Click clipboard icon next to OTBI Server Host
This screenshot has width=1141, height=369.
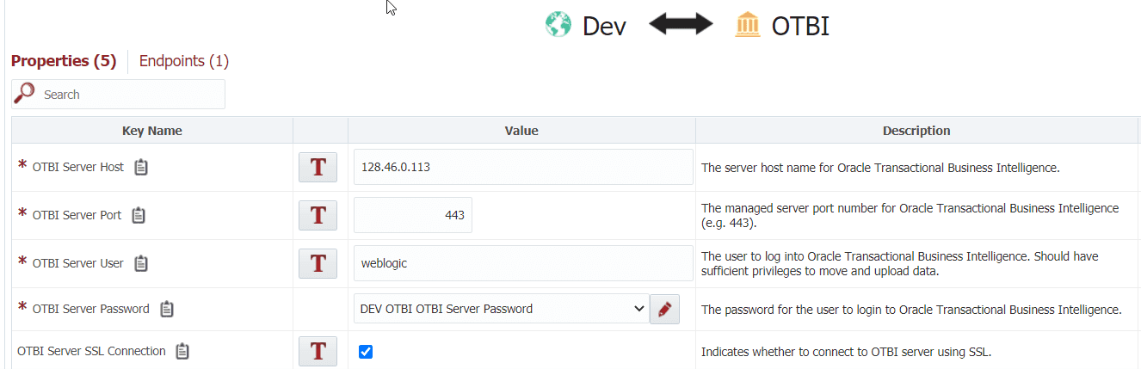pyautogui.click(x=141, y=167)
